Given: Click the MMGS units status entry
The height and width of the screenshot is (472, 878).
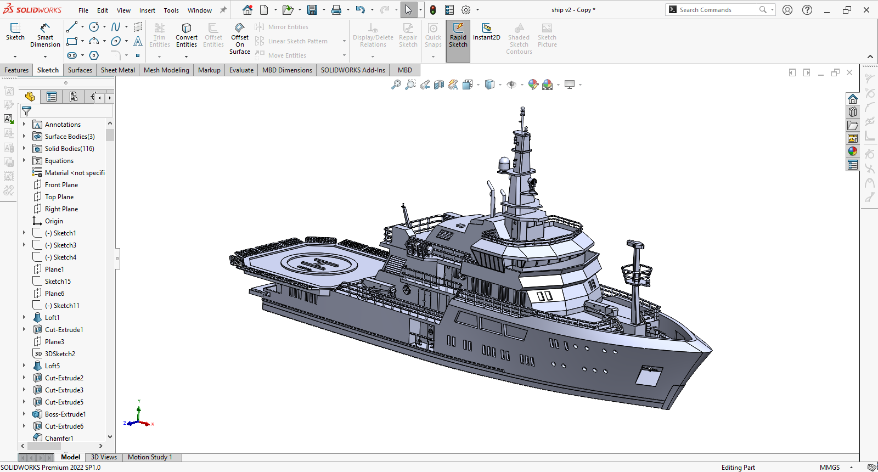Looking at the screenshot, I should pos(830,468).
